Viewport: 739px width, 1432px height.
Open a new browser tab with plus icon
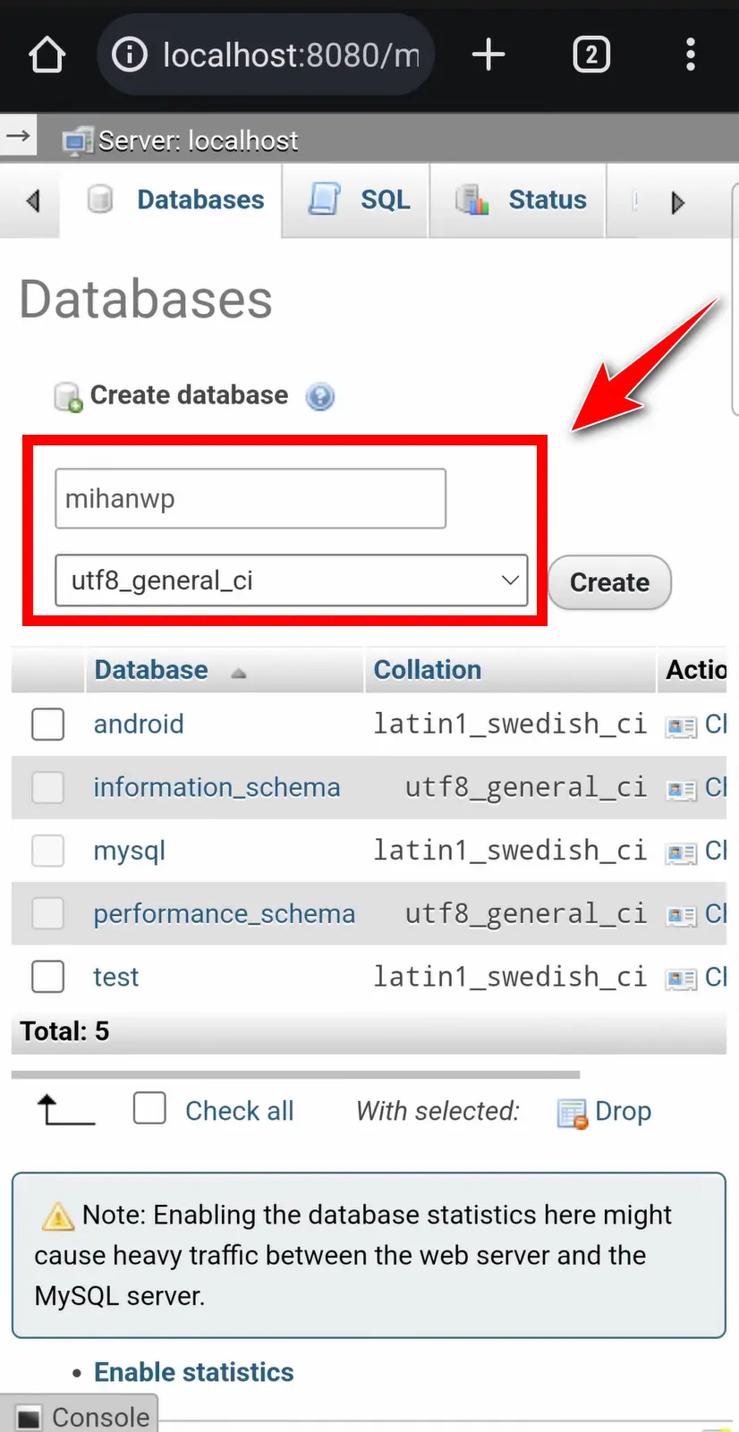(488, 55)
